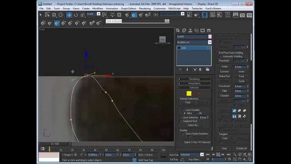Screen dimensions: 291x164
Task: Expand the Interpolation rollout
Action: click(x=194, y=83)
